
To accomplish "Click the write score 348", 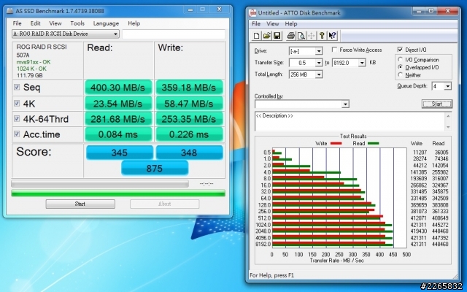I will click(x=189, y=153).
